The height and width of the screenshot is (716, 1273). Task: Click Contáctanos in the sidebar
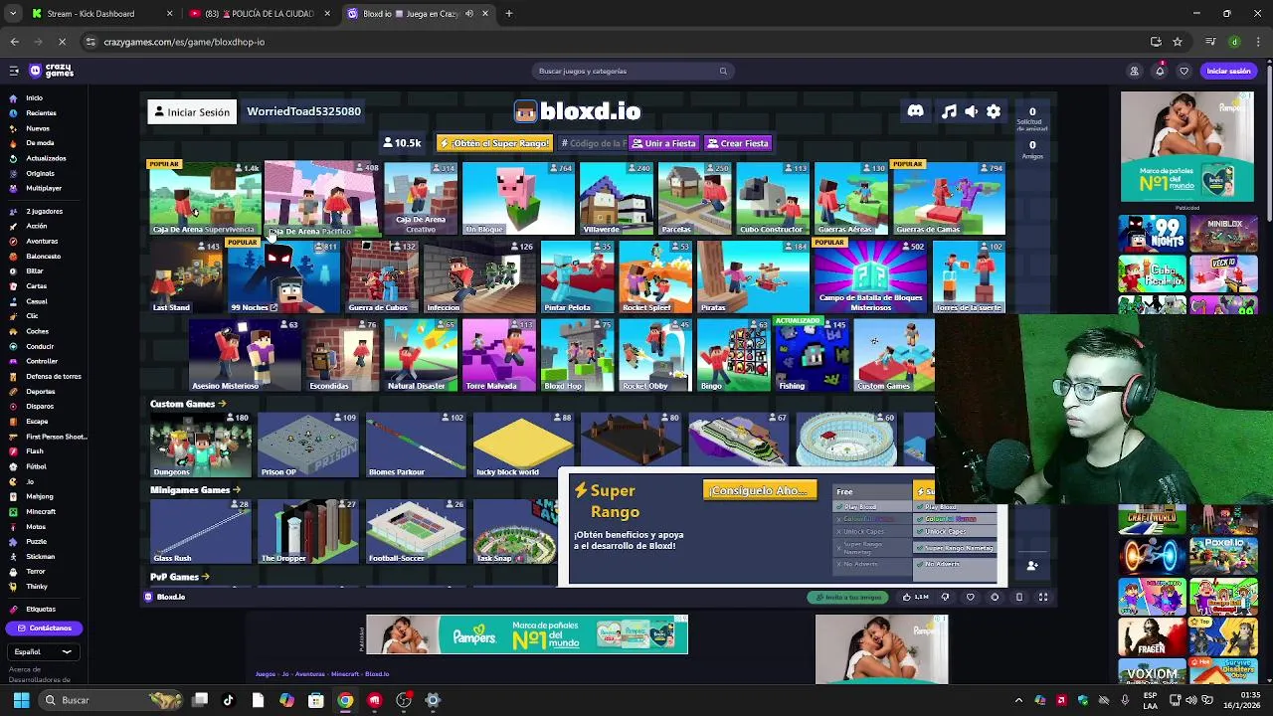point(44,628)
